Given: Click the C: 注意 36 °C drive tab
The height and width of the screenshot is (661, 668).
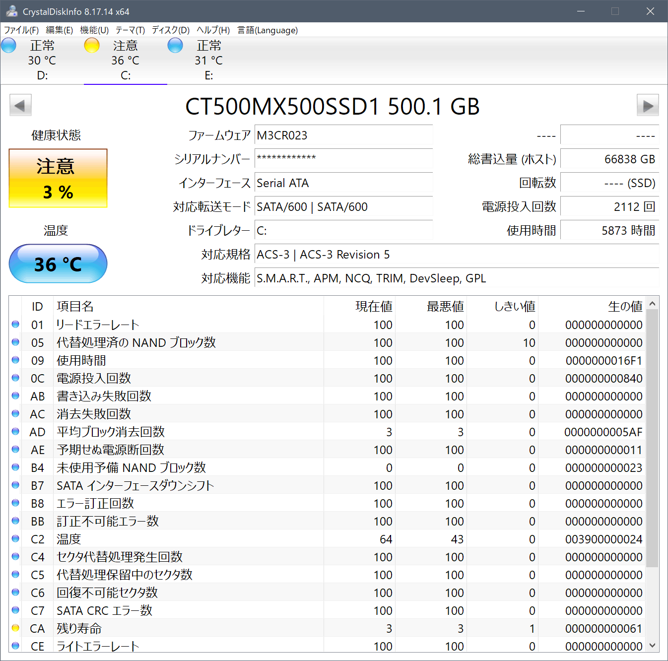Looking at the screenshot, I should (126, 61).
